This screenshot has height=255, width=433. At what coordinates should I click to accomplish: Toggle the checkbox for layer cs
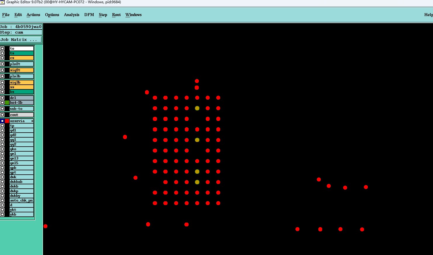2,58
